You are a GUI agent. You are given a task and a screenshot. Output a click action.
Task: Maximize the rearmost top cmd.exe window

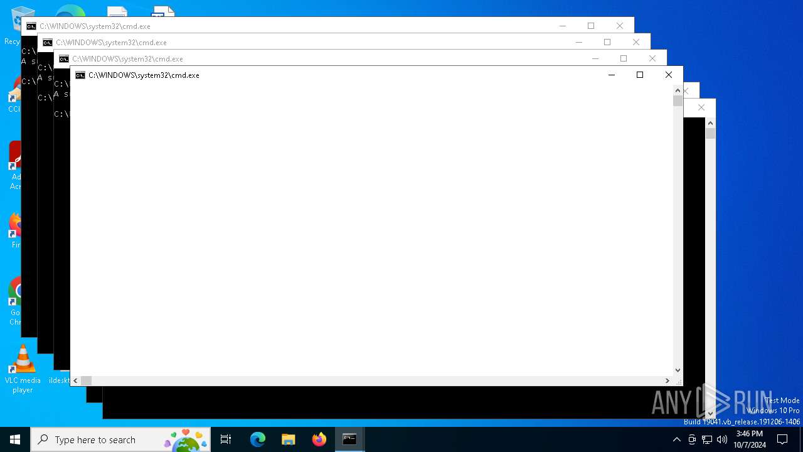[x=591, y=26]
